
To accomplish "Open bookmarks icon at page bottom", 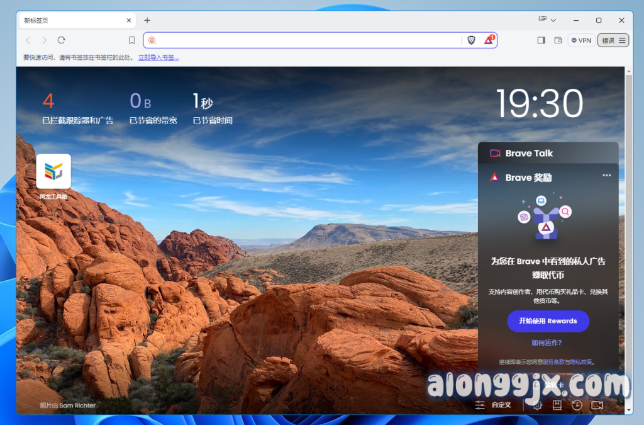I will [x=557, y=405].
